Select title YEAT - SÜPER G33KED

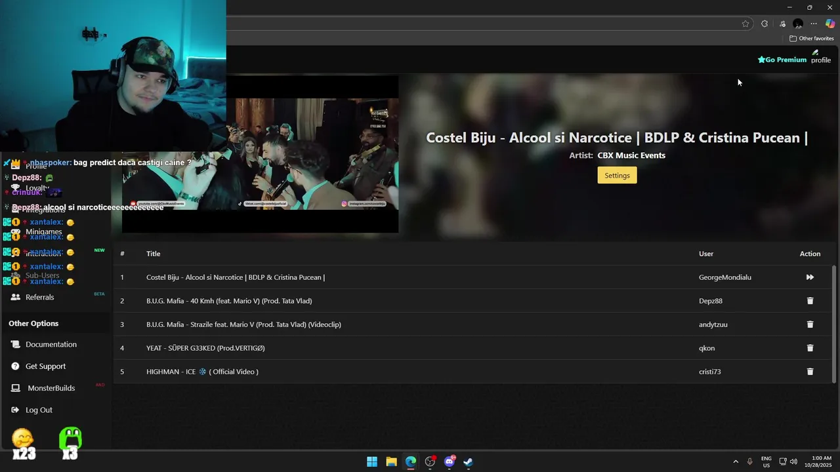205,348
